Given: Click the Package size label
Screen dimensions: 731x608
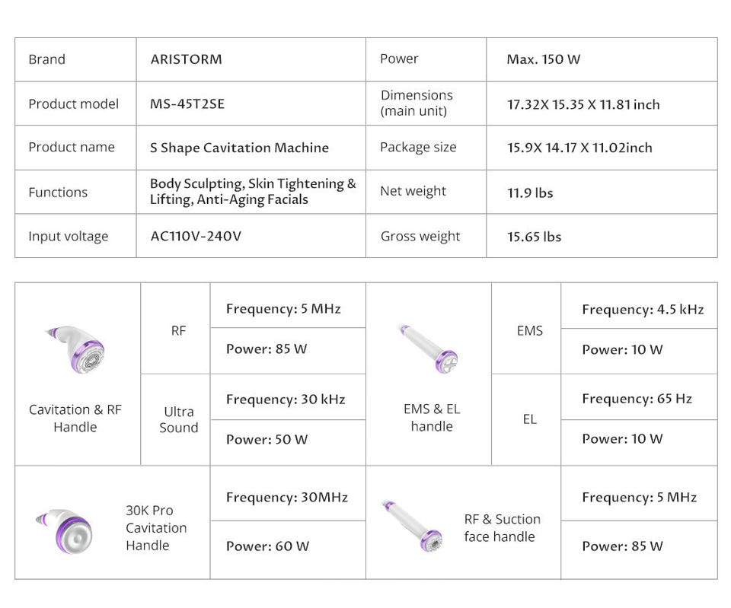Looking at the screenshot, I should click(x=418, y=148).
